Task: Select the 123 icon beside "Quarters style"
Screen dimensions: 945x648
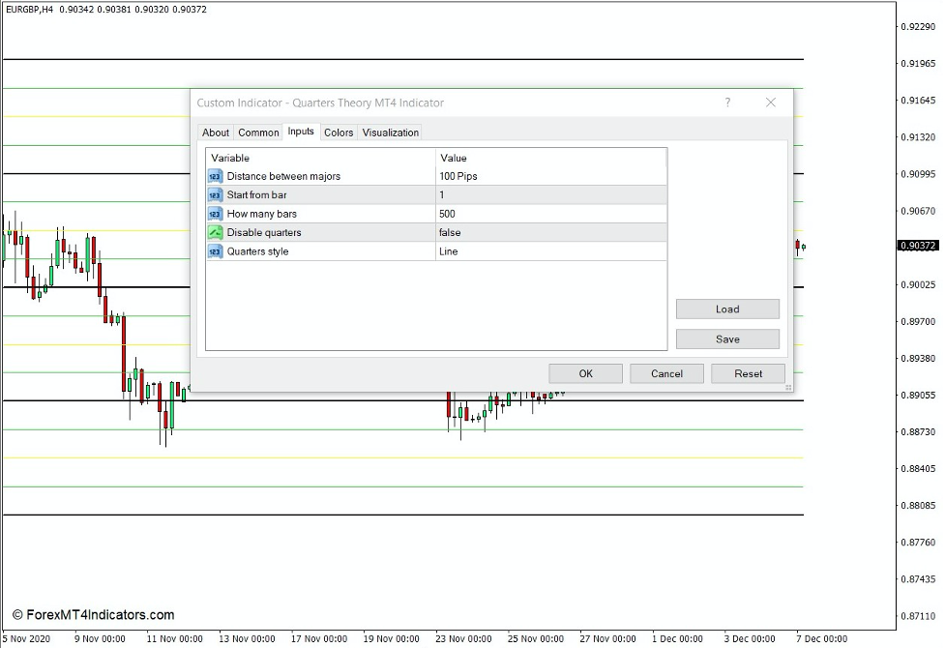Action: click(x=215, y=250)
